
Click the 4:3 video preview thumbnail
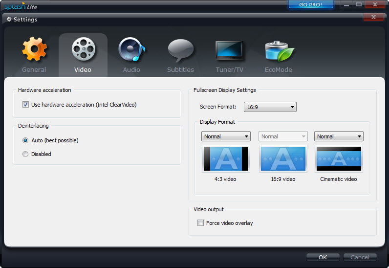tap(226, 159)
